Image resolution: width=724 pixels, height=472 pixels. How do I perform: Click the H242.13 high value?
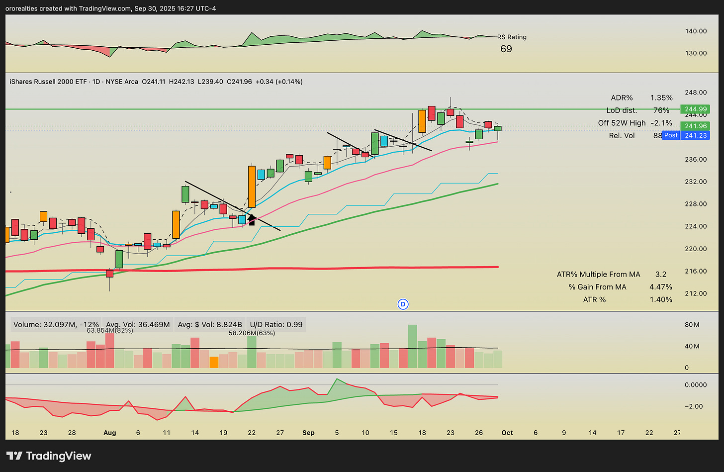click(181, 82)
